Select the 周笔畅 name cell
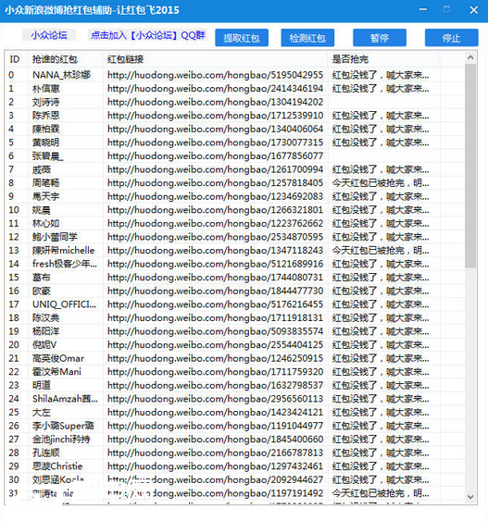Image resolution: width=488 pixels, height=521 pixels. [46, 183]
